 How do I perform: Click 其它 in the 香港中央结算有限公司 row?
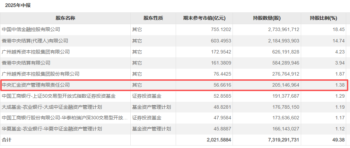pyautogui.click(x=137, y=63)
